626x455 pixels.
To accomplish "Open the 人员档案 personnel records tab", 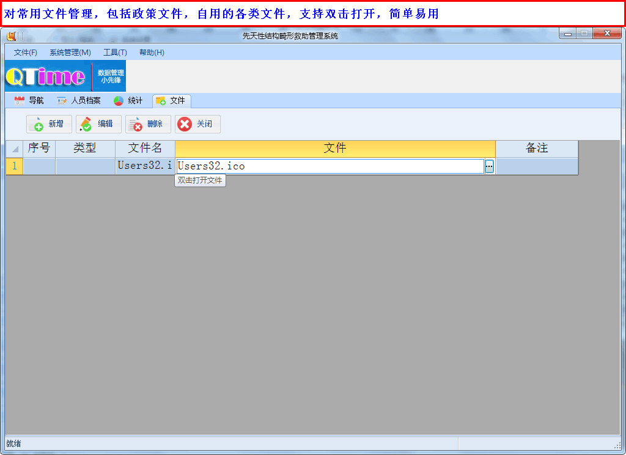I will tap(79, 101).
